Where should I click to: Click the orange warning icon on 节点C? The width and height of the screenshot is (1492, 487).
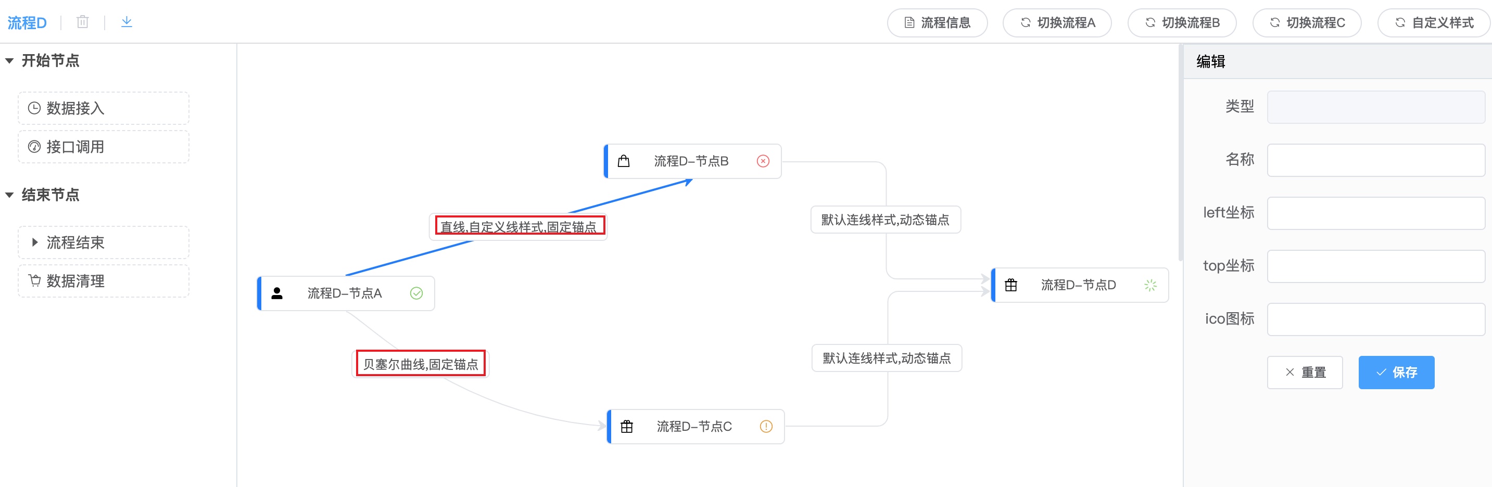(x=766, y=426)
